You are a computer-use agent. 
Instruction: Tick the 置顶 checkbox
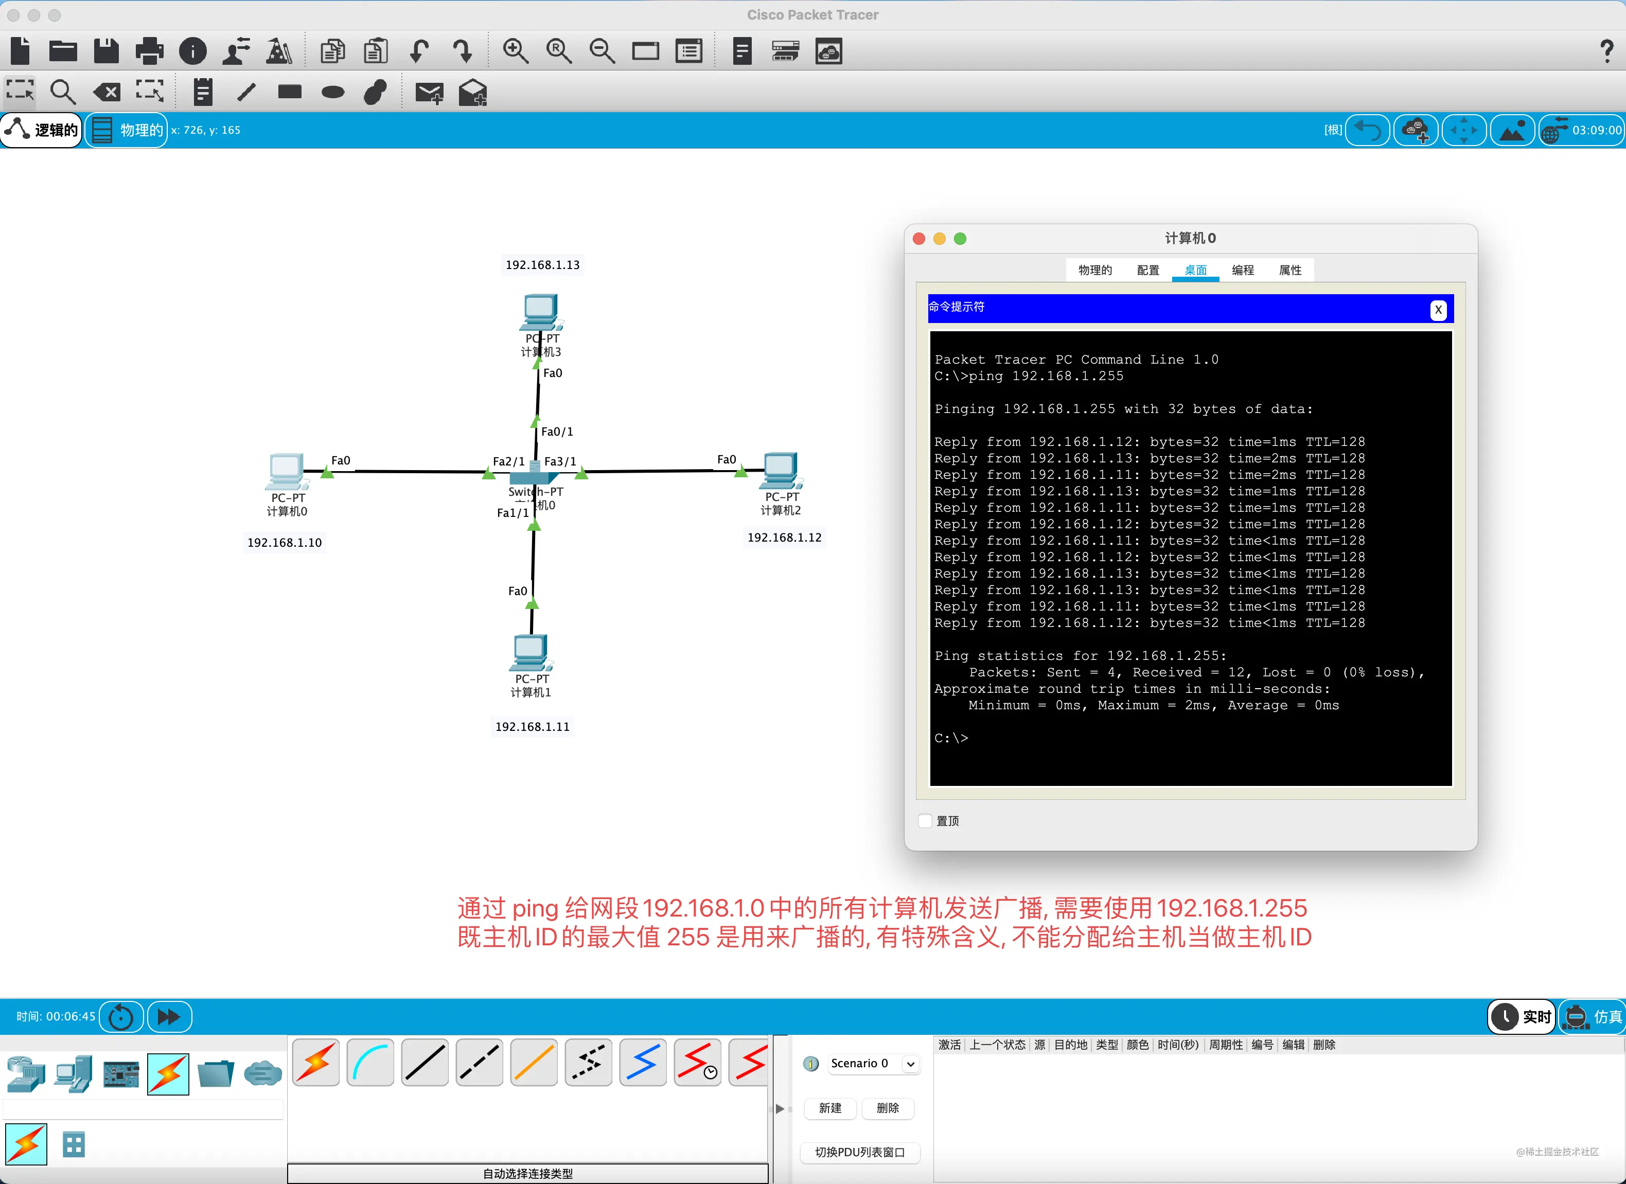click(x=926, y=821)
